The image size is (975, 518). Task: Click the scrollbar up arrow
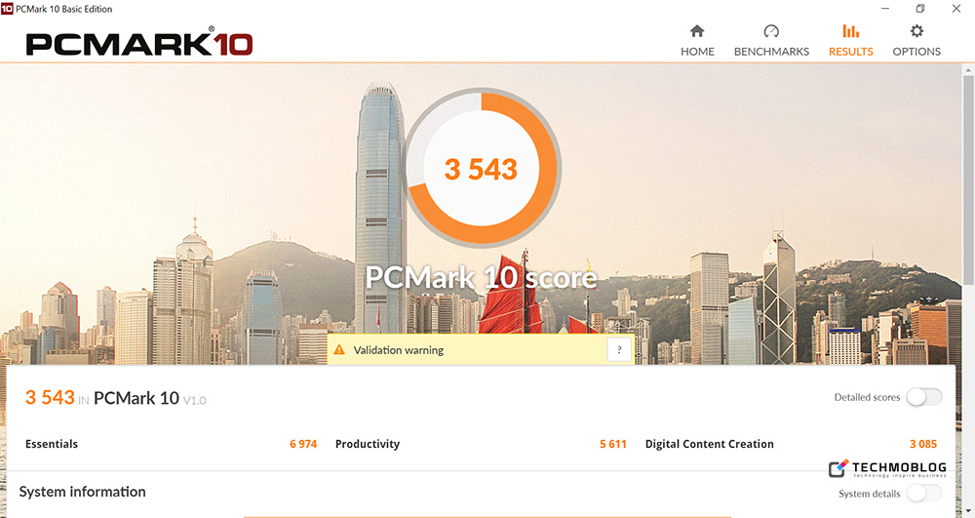tap(968, 70)
